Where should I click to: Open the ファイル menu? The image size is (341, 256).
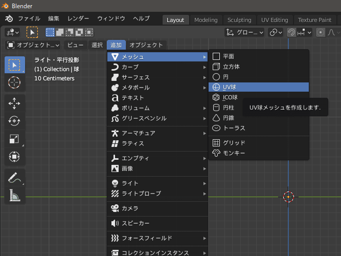coord(29,19)
